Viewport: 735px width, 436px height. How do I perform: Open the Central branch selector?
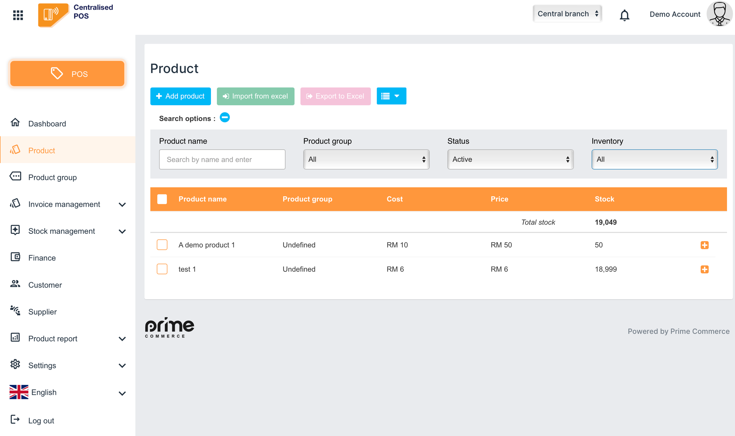(567, 14)
